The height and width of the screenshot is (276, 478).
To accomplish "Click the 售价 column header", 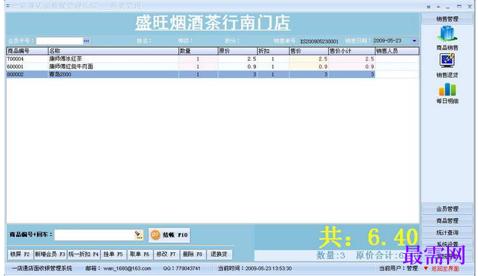I will 309,51.
